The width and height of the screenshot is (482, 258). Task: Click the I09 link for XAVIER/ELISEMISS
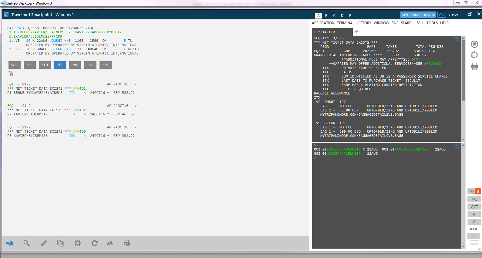(72, 136)
